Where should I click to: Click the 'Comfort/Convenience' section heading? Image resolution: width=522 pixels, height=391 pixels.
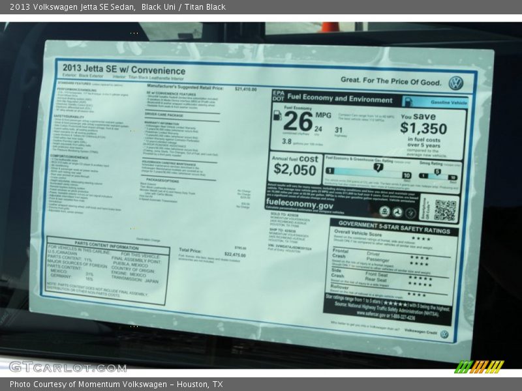pyautogui.click(x=69, y=156)
